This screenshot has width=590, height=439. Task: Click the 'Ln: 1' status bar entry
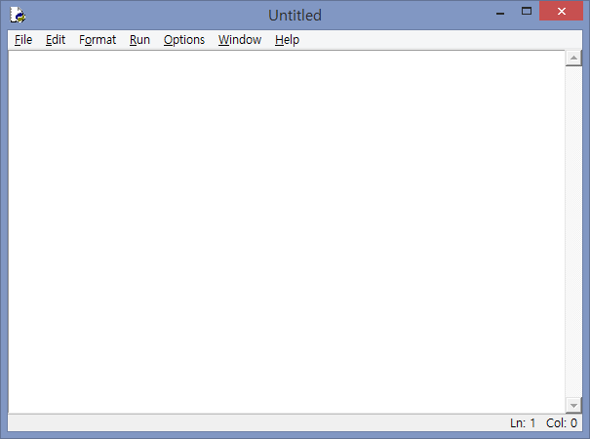point(523,422)
